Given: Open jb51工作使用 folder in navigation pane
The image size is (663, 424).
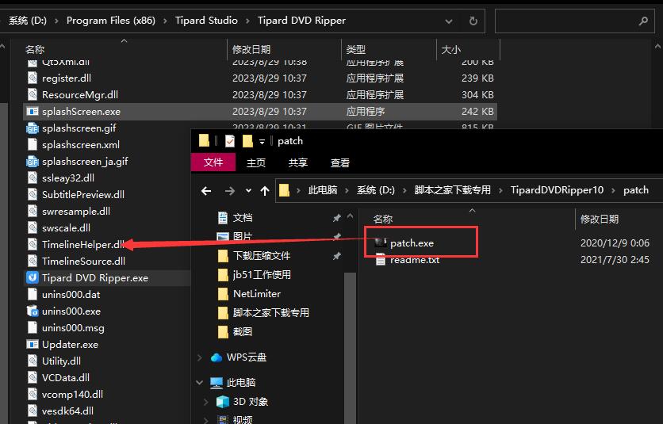Looking at the screenshot, I should 261,275.
